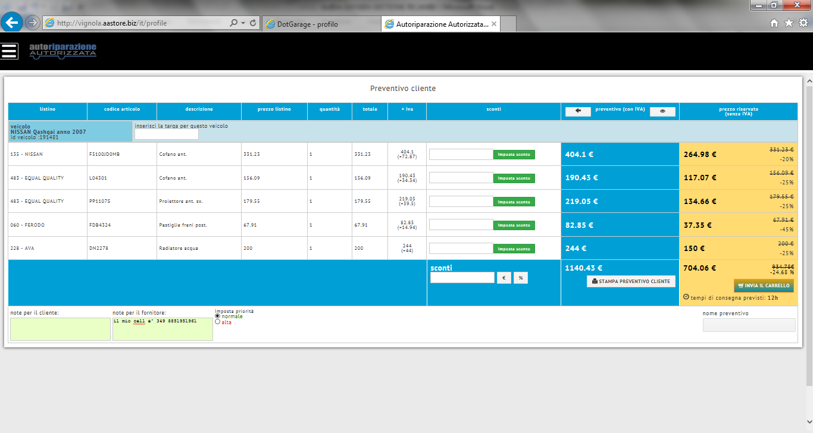
Task: Open address bar dropdown arrow
Action: [x=243, y=23]
